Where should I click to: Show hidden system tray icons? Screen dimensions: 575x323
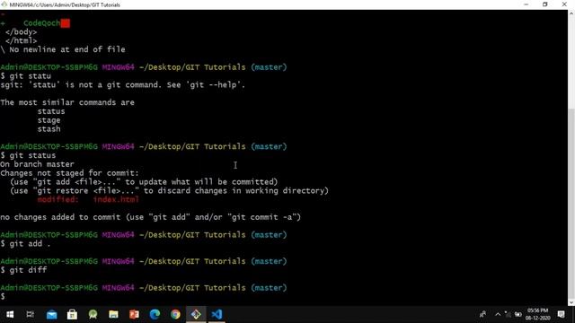(x=498, y=314)
